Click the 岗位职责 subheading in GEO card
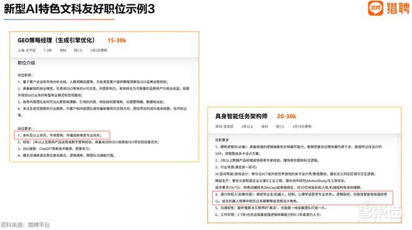 (25, 75)
